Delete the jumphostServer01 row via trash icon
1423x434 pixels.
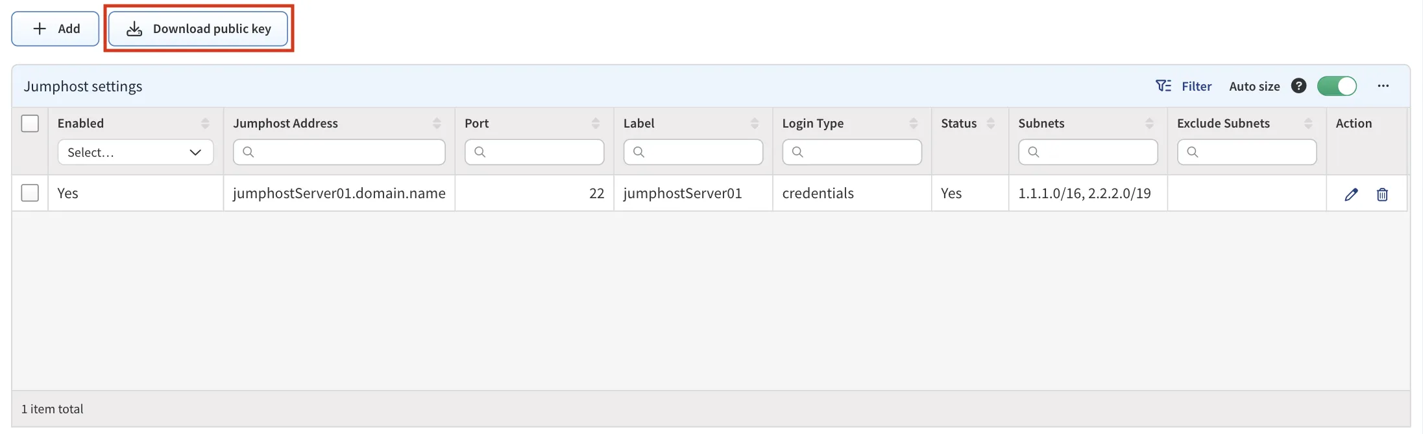1382,194
